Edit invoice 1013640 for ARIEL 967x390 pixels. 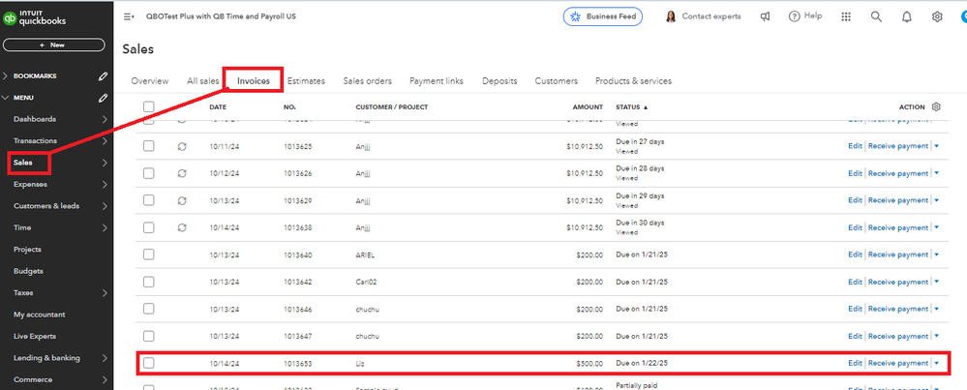click(855, 255)
